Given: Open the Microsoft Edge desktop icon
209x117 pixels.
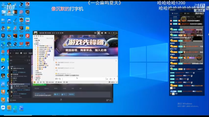Looking at the screenshot, I should coord(3,44).
